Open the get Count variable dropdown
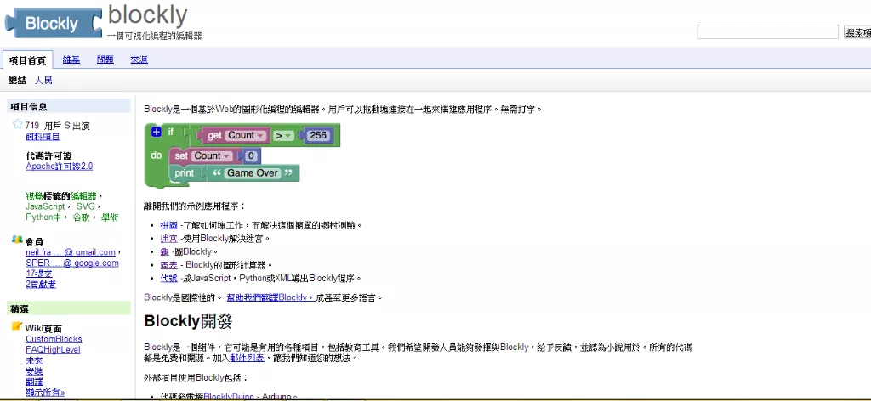 point(247,135)
